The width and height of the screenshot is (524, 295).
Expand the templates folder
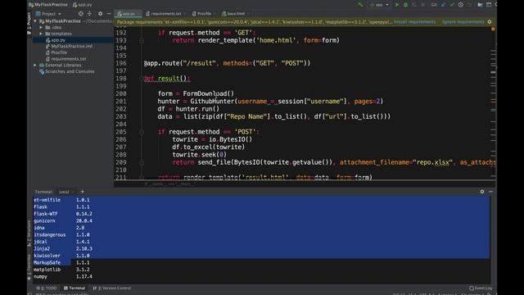41,34
